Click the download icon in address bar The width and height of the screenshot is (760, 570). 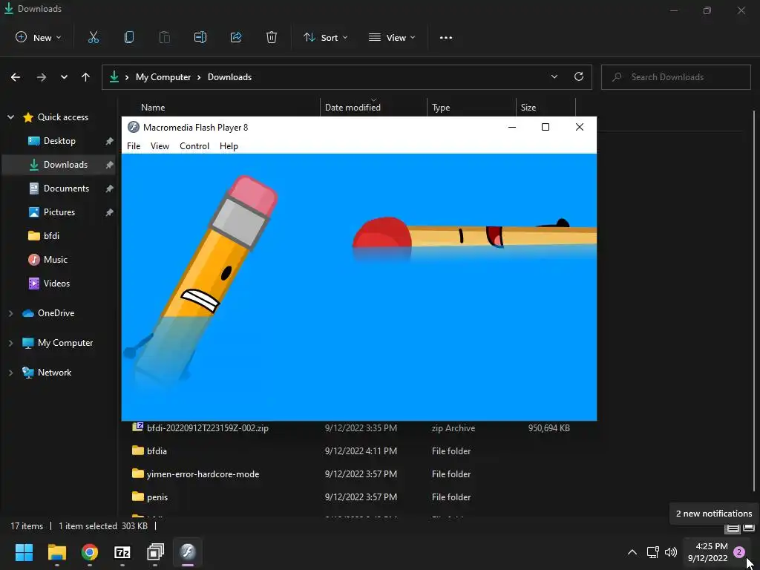[114, 76]
